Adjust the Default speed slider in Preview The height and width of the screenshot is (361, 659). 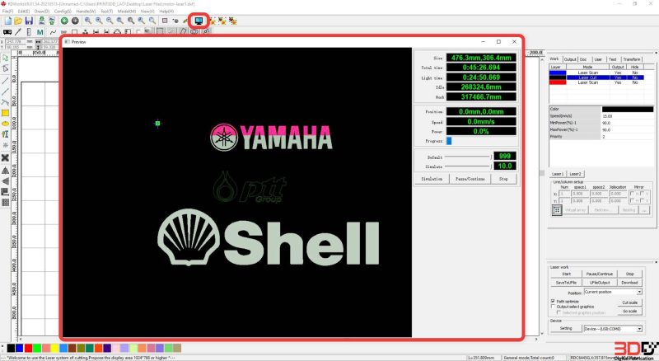pos(468,157)
